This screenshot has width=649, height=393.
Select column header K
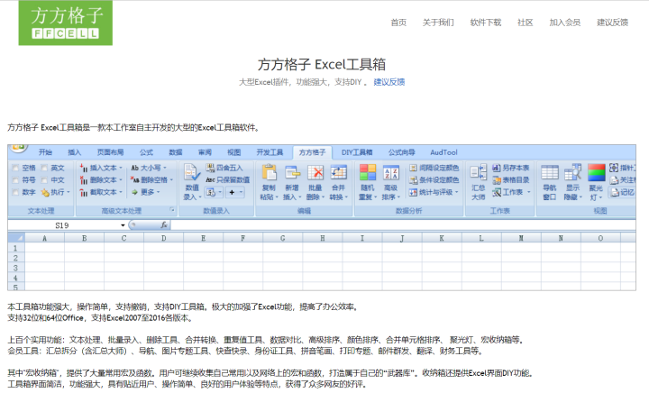coord(441,238)
